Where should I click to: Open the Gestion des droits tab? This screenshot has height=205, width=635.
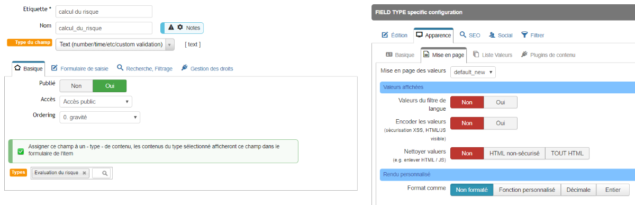point(207,68)
